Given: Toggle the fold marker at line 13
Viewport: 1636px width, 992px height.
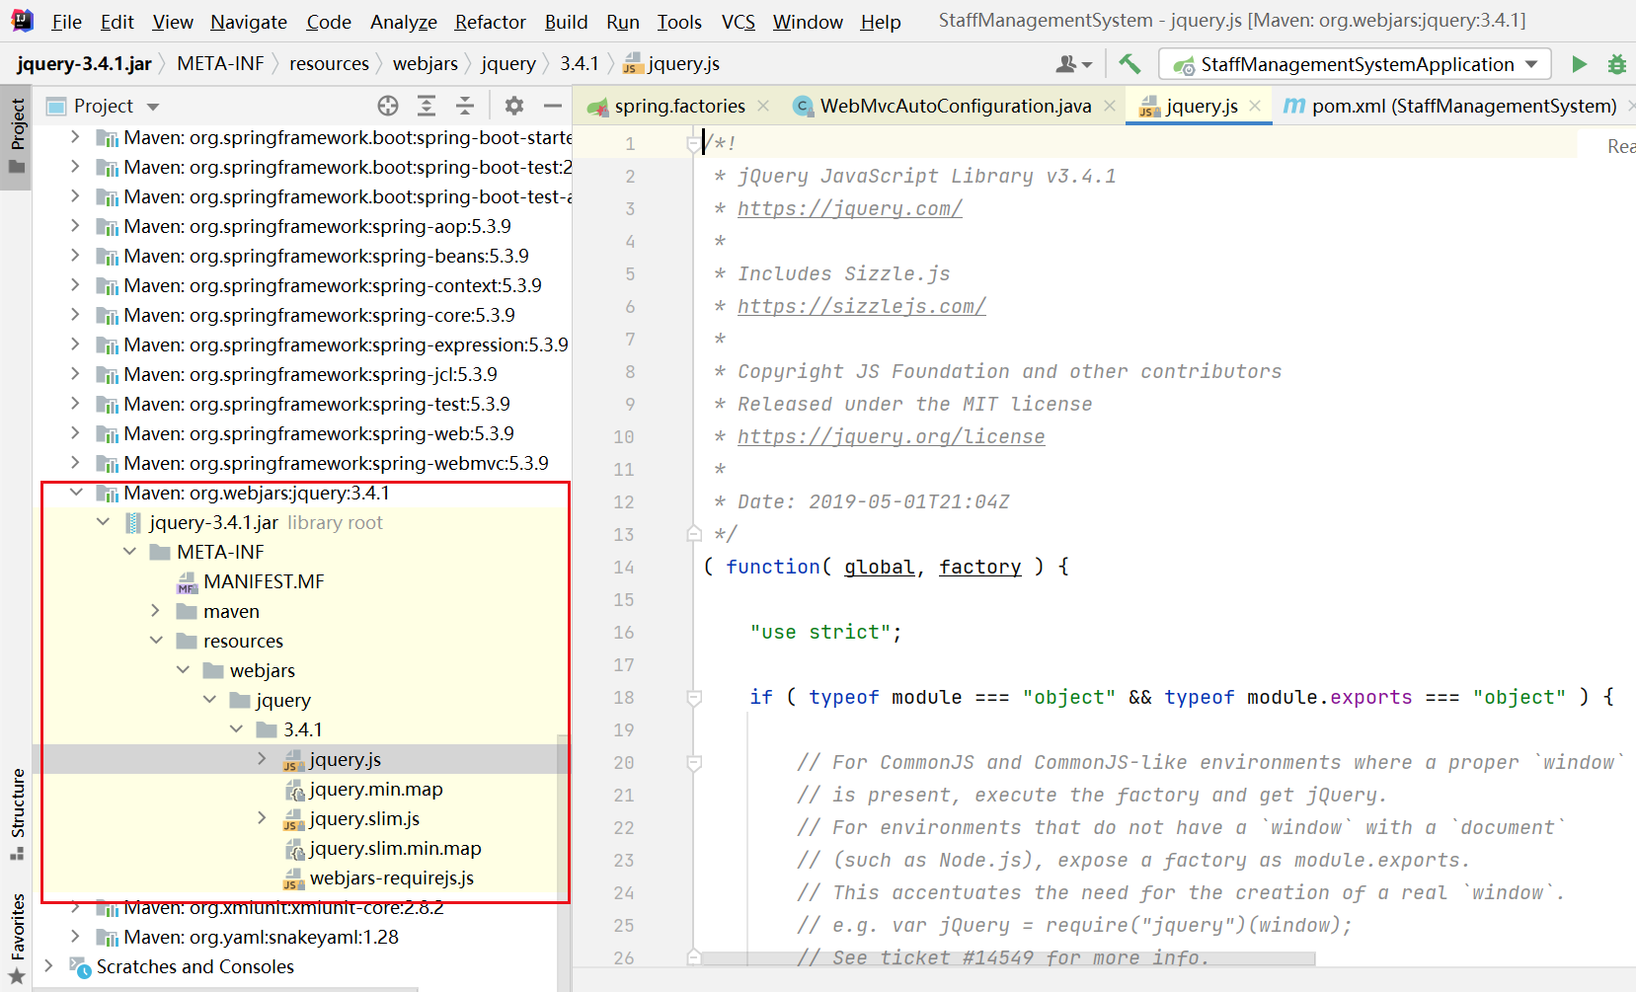Looking at the screenshot, I should 693,534.
